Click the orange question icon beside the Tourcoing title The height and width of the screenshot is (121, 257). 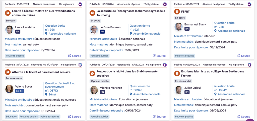click(92, 13)
